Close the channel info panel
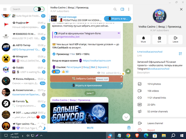186x139 pixels. [181, 9]
